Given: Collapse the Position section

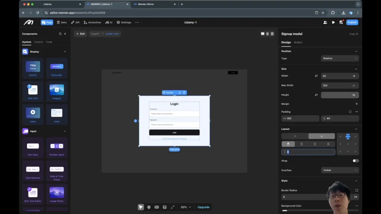Looking at the screenshot, I should pos(356,51).
